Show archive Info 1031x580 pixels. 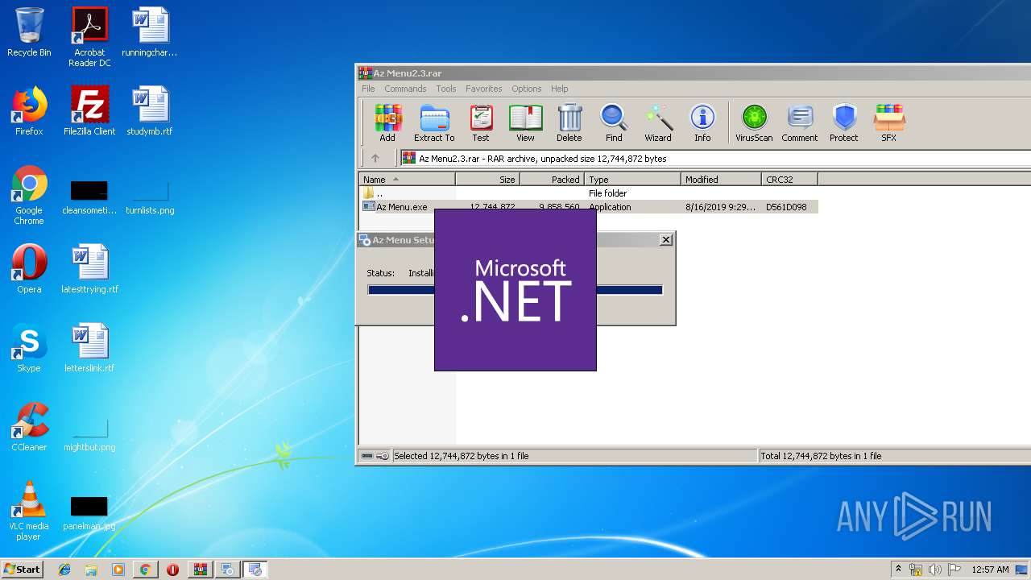(x=702, y=123)
